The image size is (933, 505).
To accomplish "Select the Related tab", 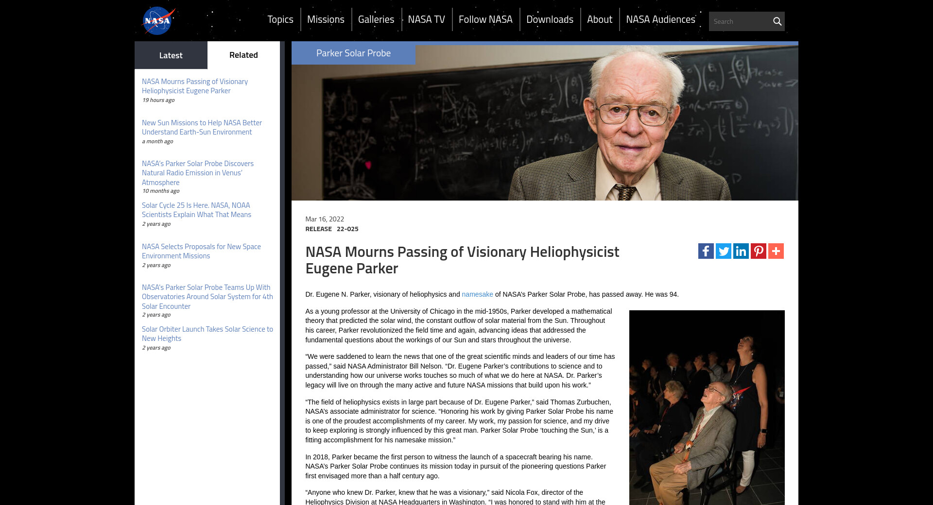I will coord(243,55).
